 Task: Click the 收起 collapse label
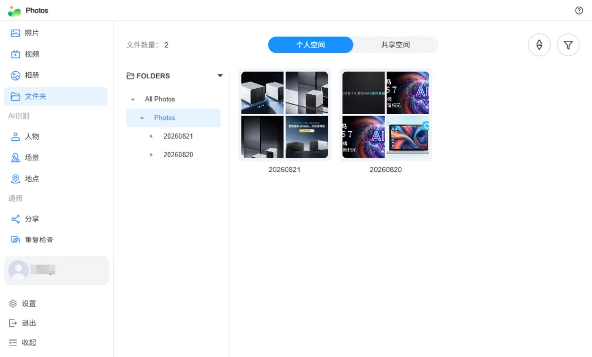(29, 343)
